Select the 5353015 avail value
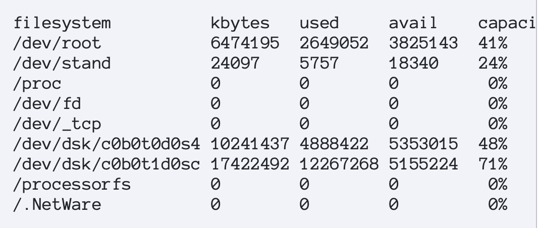 [423, 144]
